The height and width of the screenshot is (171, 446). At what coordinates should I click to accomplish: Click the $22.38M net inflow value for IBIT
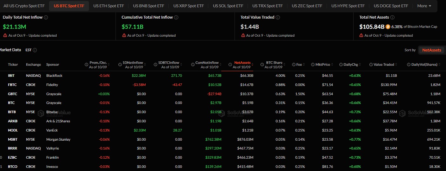[x=139, y=76]
